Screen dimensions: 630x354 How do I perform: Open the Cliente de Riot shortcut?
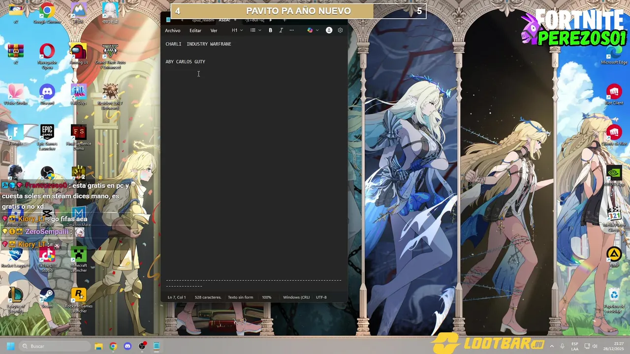(x=614, y=135)
